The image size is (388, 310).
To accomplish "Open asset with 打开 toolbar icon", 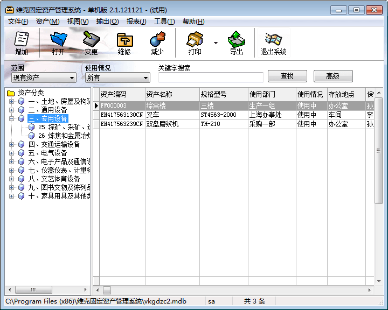I will pyautogui.click(x=58, y=43).
